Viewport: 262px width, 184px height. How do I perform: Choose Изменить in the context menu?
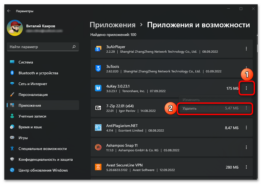pos(191,100)
